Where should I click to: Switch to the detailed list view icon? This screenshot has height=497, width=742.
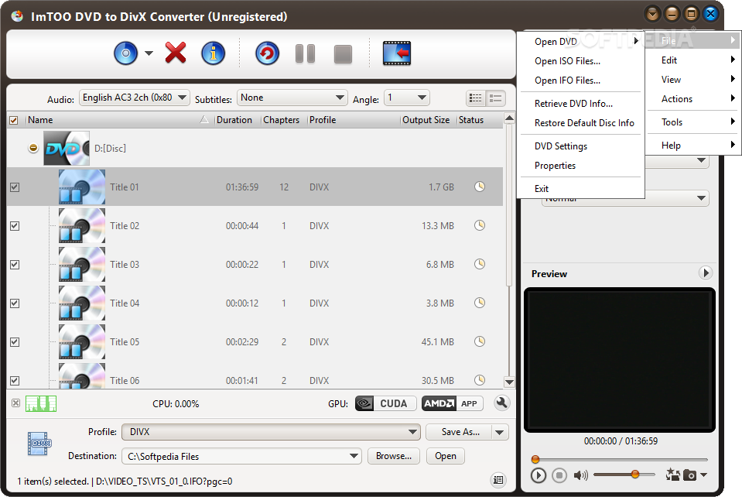pos(476,98)
